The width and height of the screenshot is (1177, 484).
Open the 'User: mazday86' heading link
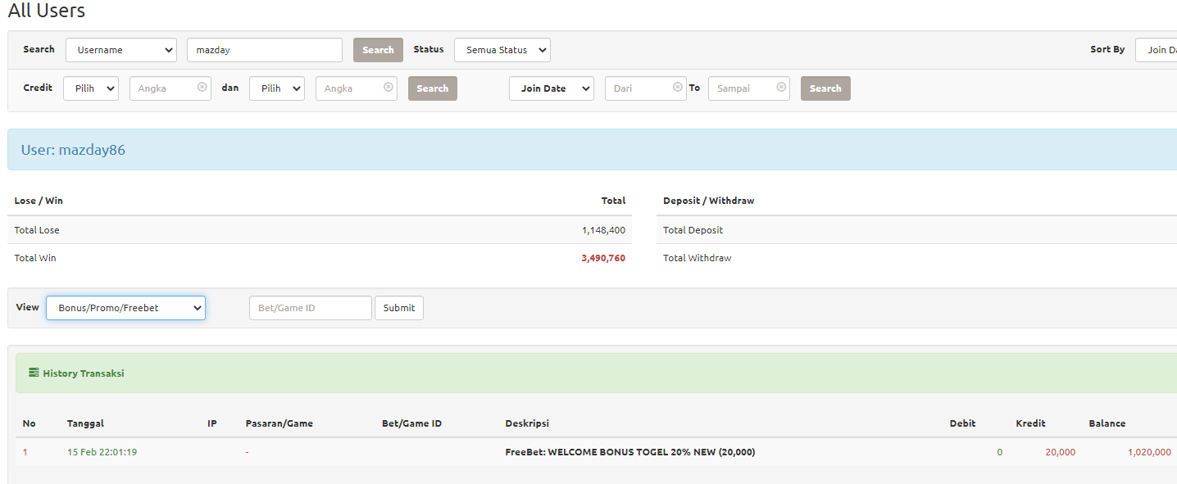click(73, 150)
